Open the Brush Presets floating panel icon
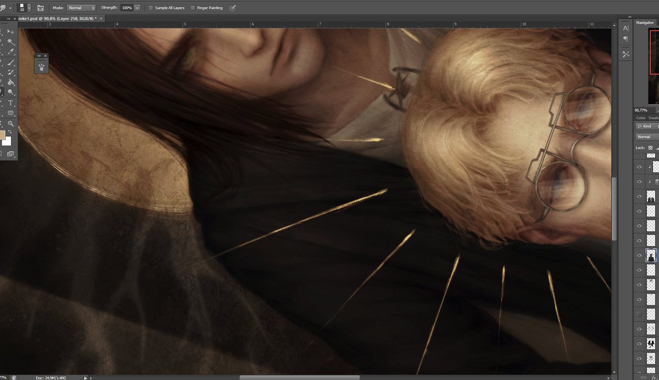This screenshot has height=380, width=659. click(42, 66)
